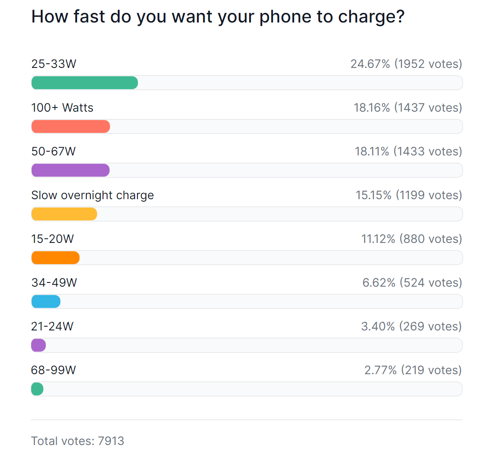Click the blue 34-49W result bar
Image resolution: width=500 pixels, height=450 pixels.
tap(46, 302)
